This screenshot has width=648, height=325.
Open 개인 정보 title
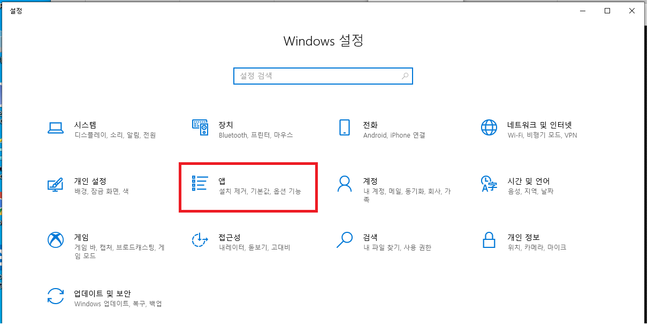[x=523, y=237]
